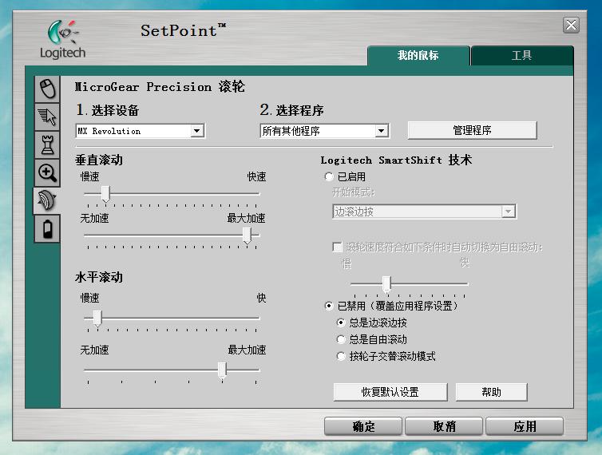Screen dimensions: 602x455
Task: Select the 已启用 SmartShift radio button
Action: point(329,176)
